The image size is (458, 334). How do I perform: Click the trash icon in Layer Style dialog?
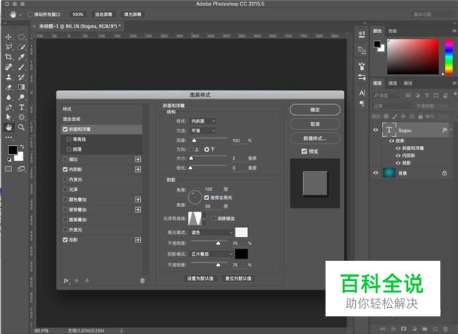click(x=142, y=281)
